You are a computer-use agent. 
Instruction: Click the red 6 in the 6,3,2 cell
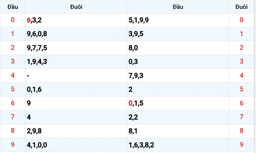tap(29, 20)
